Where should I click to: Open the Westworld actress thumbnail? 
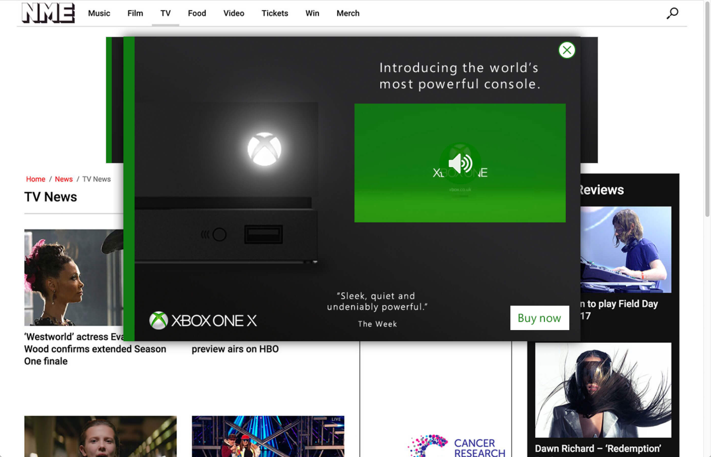74,278
